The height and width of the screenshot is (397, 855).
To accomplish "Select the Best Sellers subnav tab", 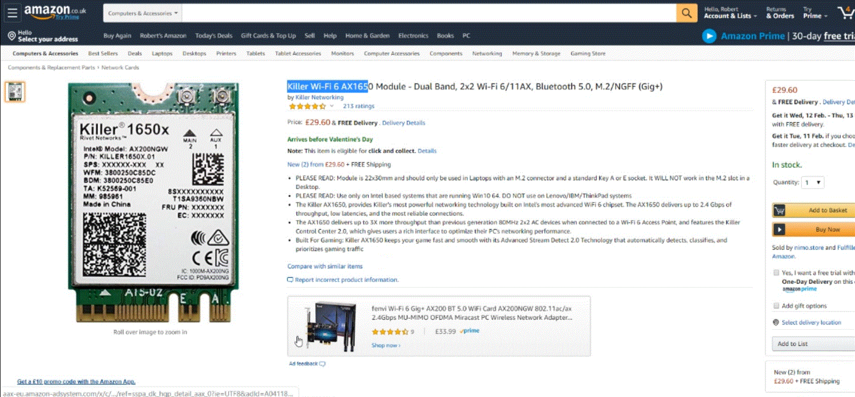I will point(103,54).
